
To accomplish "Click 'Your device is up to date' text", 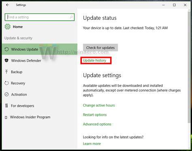I will click(102, 28).
